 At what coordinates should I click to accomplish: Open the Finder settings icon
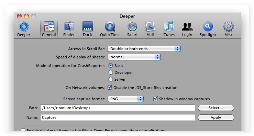click(69, 26)
